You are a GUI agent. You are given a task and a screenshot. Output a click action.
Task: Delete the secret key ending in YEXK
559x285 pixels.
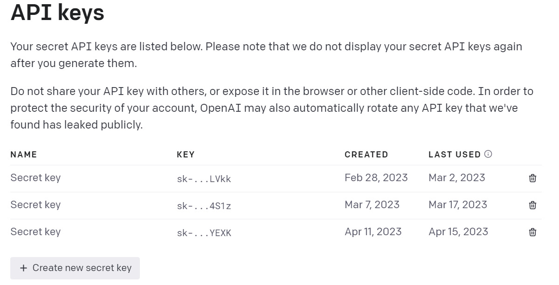tap(532, 232)
